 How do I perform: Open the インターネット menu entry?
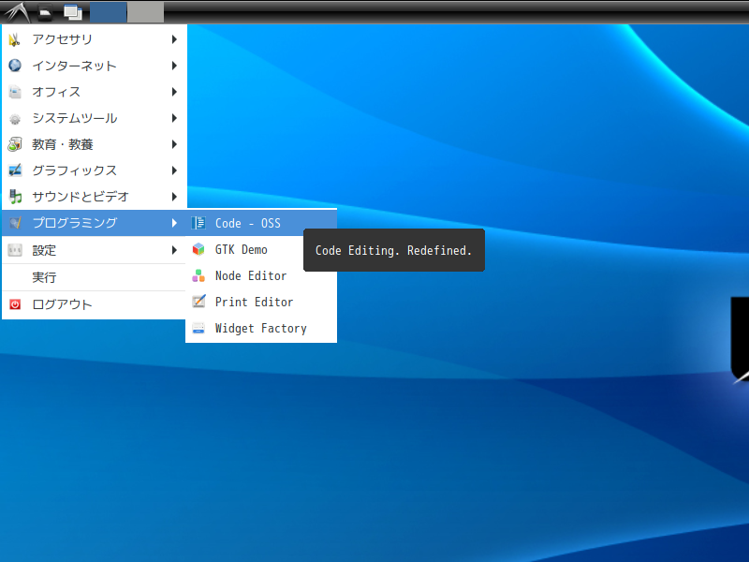click(95, 66)
